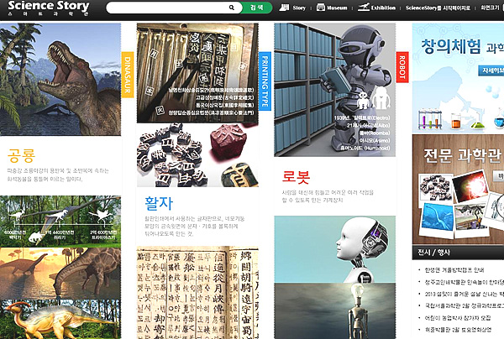Click the 공룡 heading
The image size is (504, 339).
(x=21, y=156)
